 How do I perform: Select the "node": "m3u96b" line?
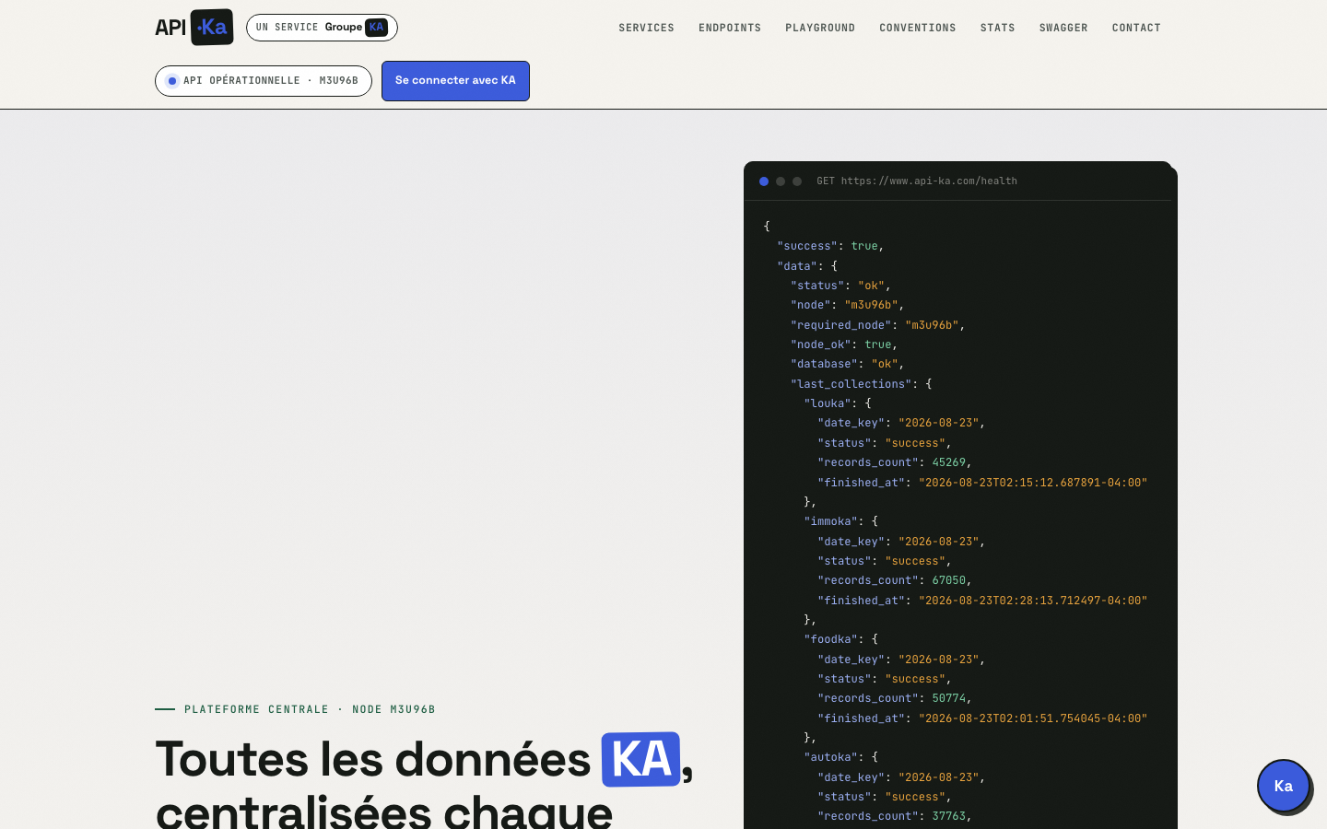pos(847,305)
